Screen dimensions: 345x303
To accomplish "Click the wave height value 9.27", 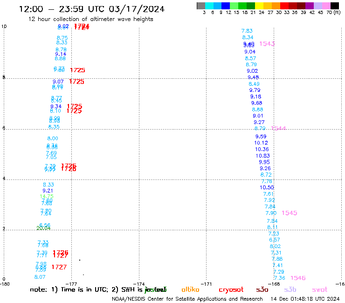I will click(259, 122).
